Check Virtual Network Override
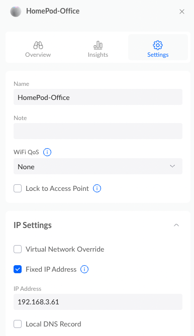194x336 pixels. coord(18,249)
